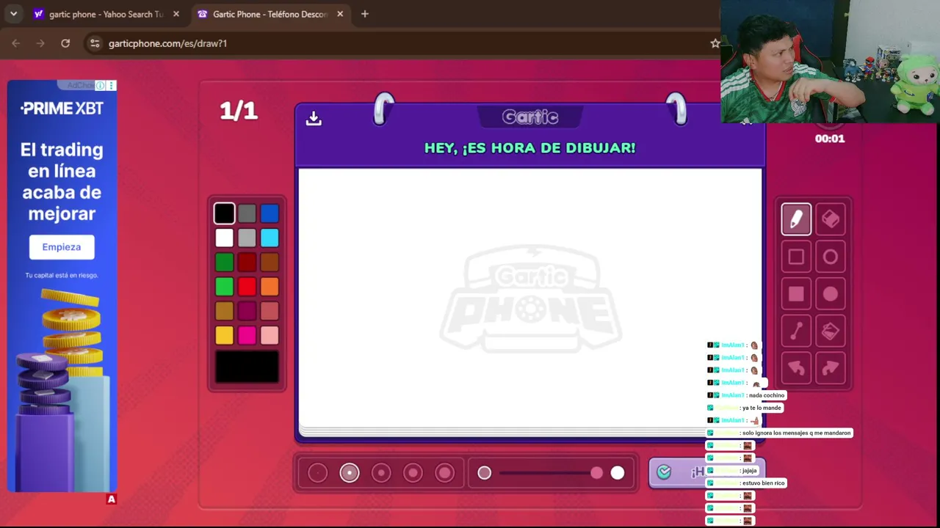Choose the empty circle shape tool
940x528 pixels.
click(x=831, y=257)
